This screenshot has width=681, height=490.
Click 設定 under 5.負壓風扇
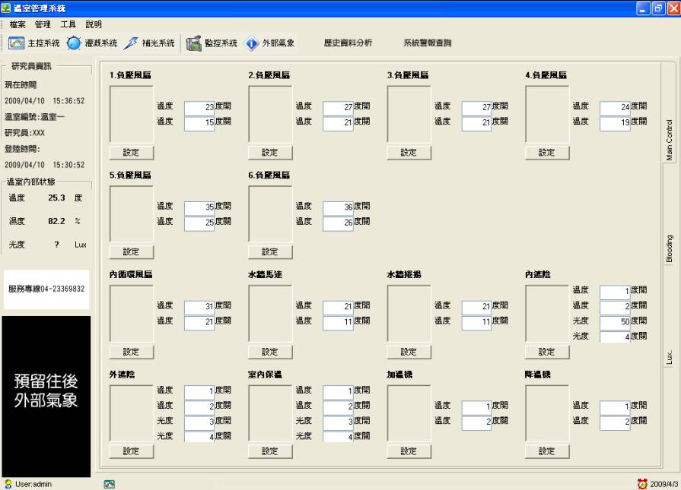(131, 252)
